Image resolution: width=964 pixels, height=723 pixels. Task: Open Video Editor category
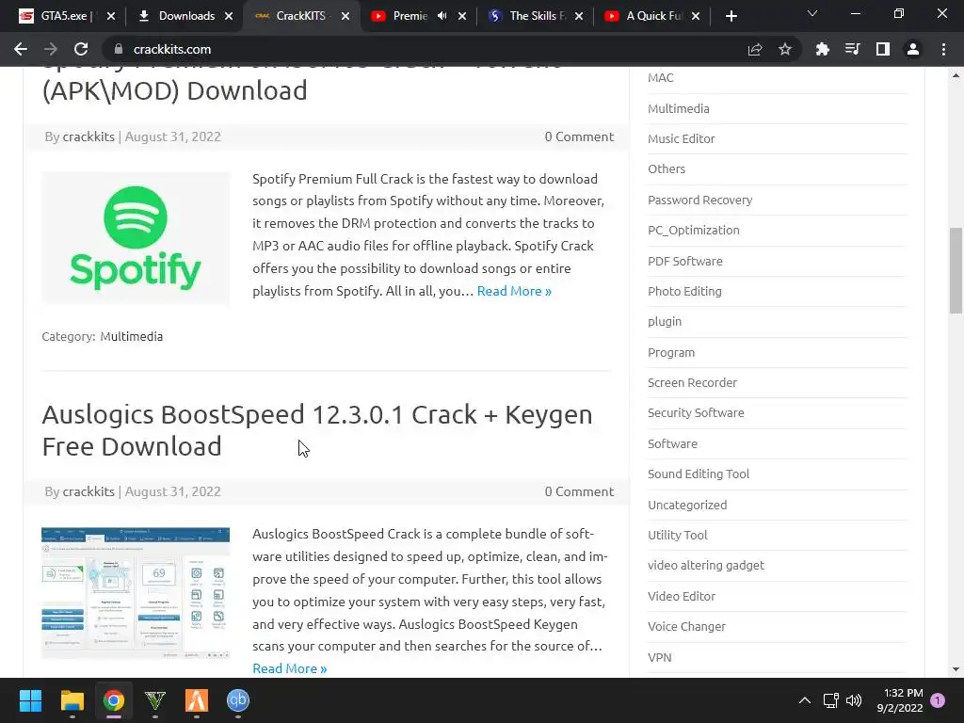682,596
